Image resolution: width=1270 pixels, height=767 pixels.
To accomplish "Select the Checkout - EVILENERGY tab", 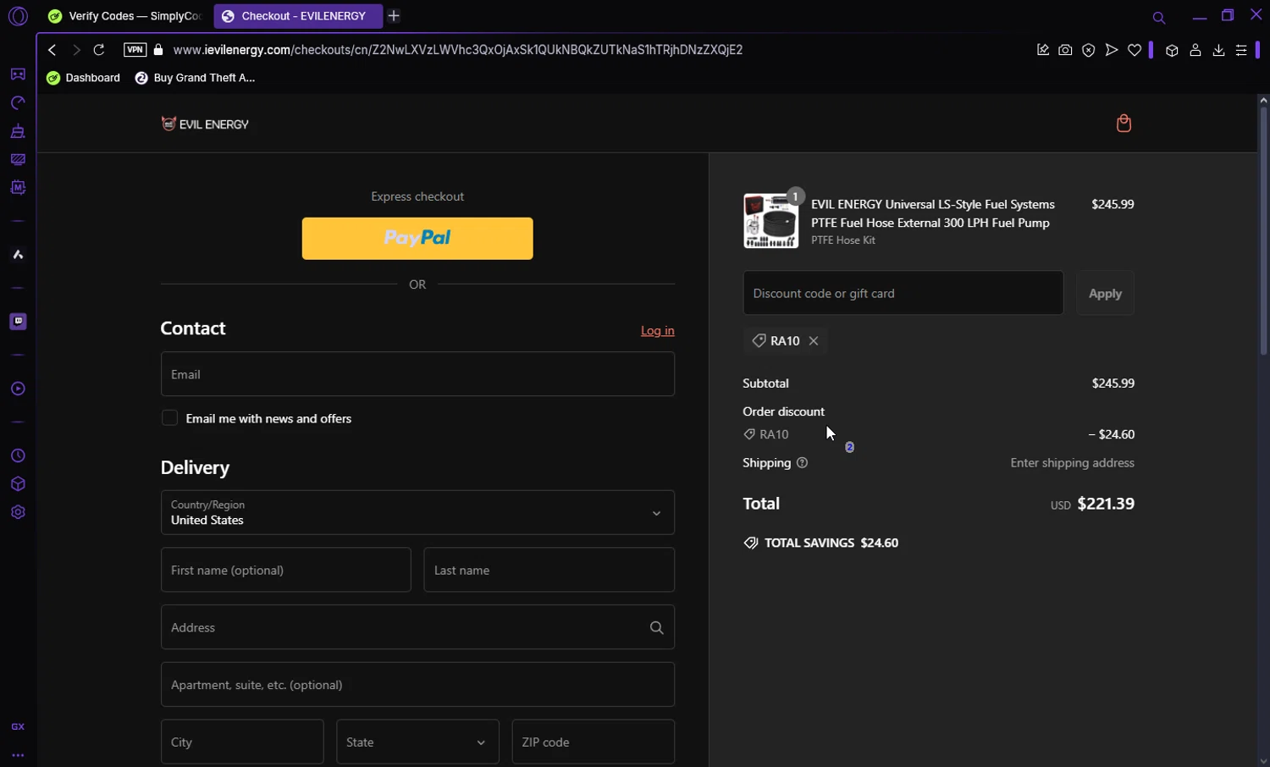I will [x=298, y=16].
